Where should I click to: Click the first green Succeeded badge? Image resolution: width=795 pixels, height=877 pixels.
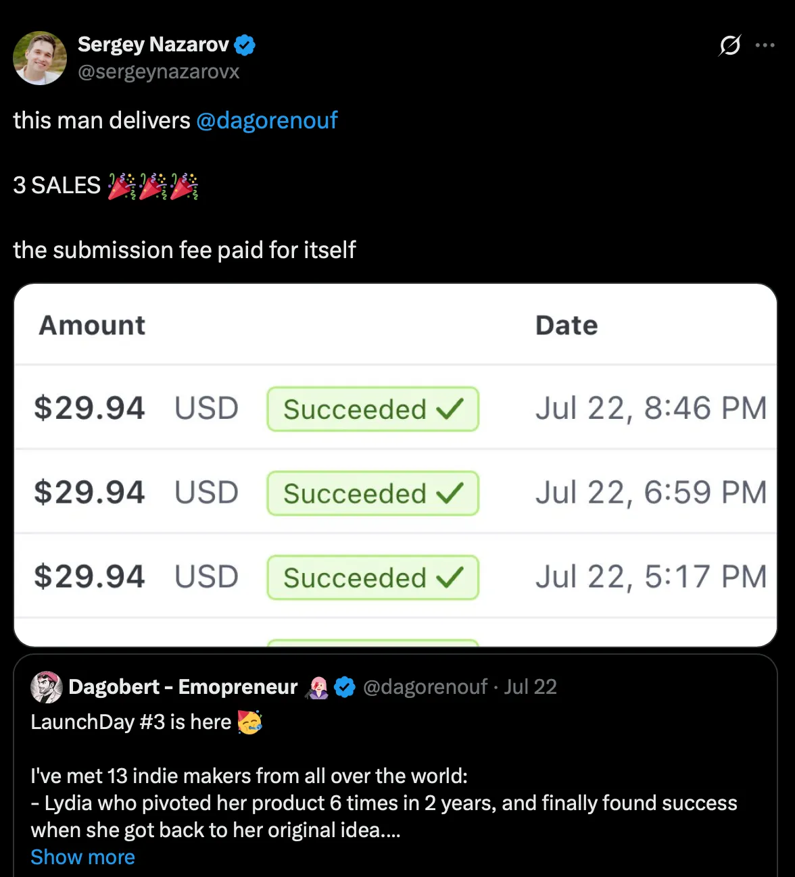pyautogui.click(x=372, y=409)
